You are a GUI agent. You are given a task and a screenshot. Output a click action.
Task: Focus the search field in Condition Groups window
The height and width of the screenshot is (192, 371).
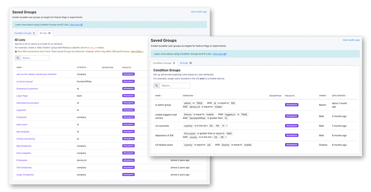click(175, 86)
